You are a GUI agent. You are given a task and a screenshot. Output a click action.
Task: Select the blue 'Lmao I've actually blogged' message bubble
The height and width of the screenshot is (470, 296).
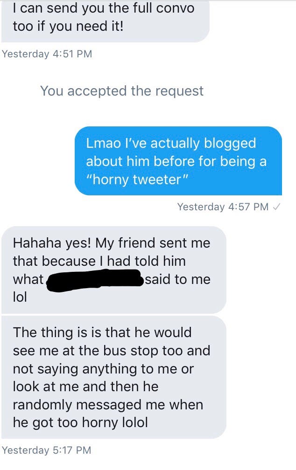pyautogui.click(x=178, y=161)
